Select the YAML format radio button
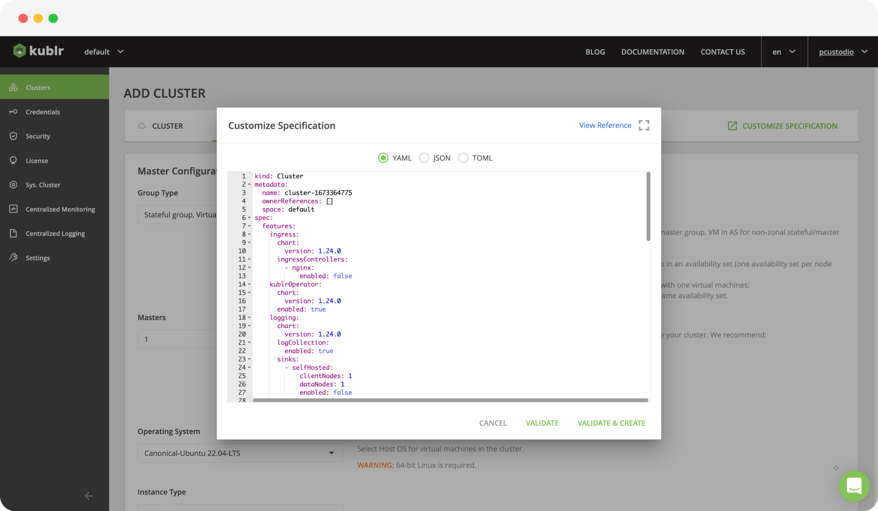The width and height of the screenshot is (878, 511). [x=383, y=158]
